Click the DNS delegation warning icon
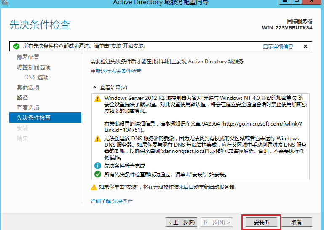The width and height of the screenshot is (324, 230). (98, 139)
